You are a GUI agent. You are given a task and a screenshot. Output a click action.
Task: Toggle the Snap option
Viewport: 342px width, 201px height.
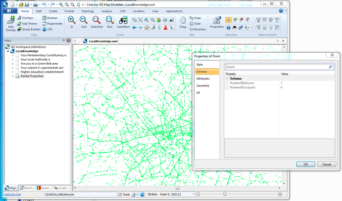(x=195, y=18)
